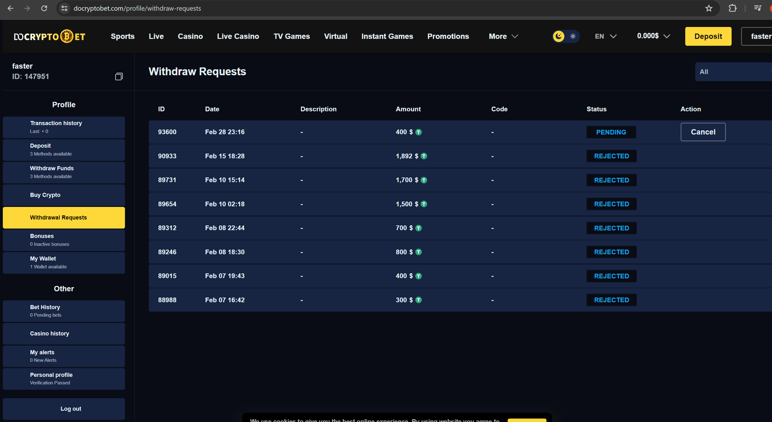Navigate to Live Casino
Image resolution: width=772 pixels, height=422 pixels.
(238, 36)
